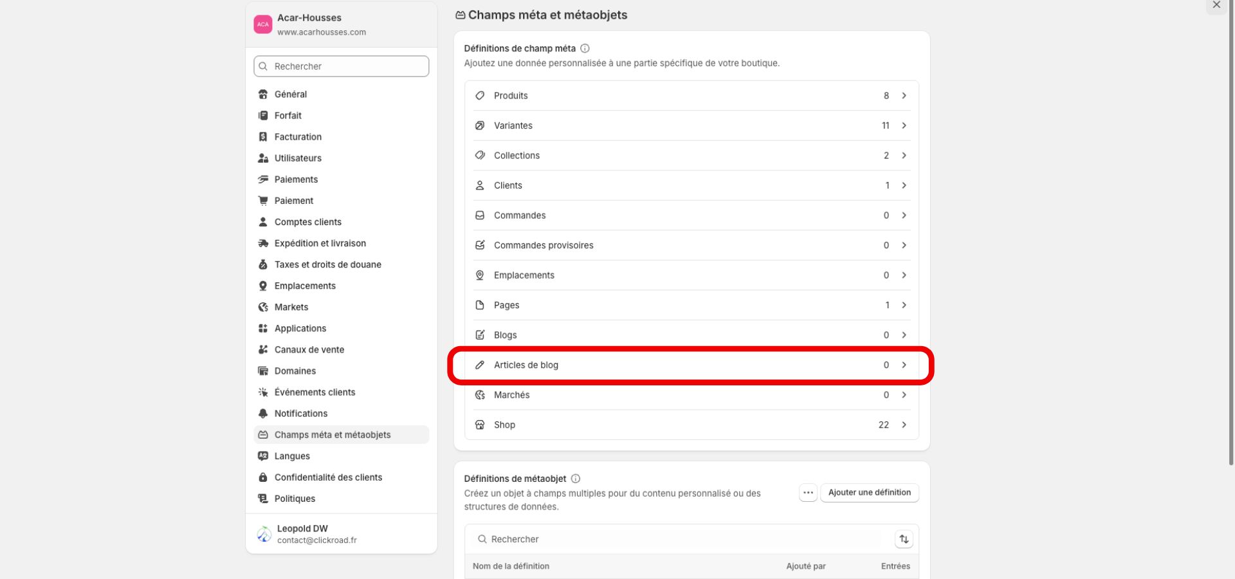
Task: Open Shop metafield definitions chevron
Action: (904, 425)
